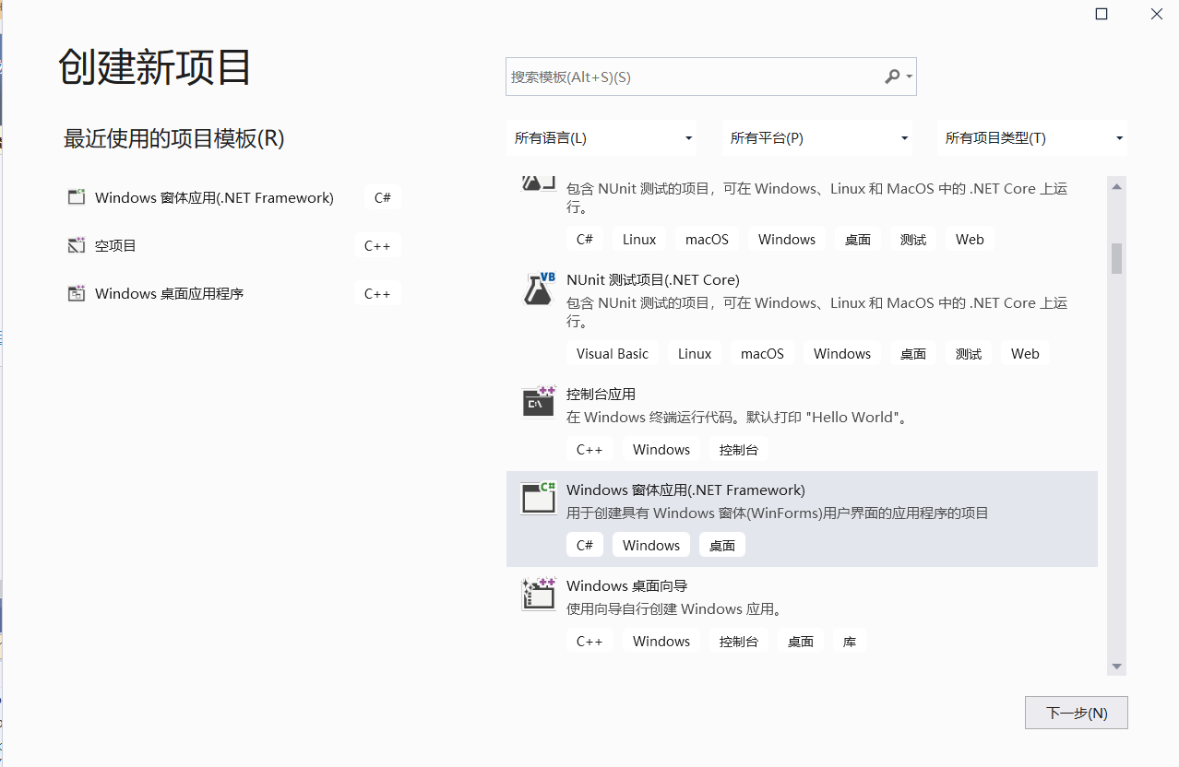This screenshot has width=1179, height=767.
Task: Click the scrollbar up arrow in template list
Action: (x=1116, y=186)
